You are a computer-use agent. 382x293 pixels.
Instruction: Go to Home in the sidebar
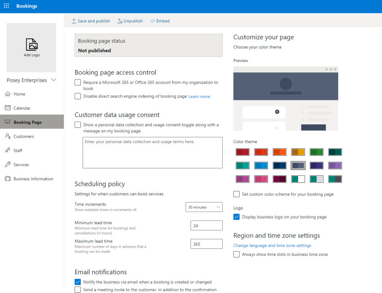coord(32,94)
